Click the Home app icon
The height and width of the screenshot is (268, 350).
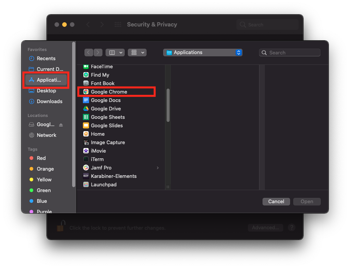86,134
